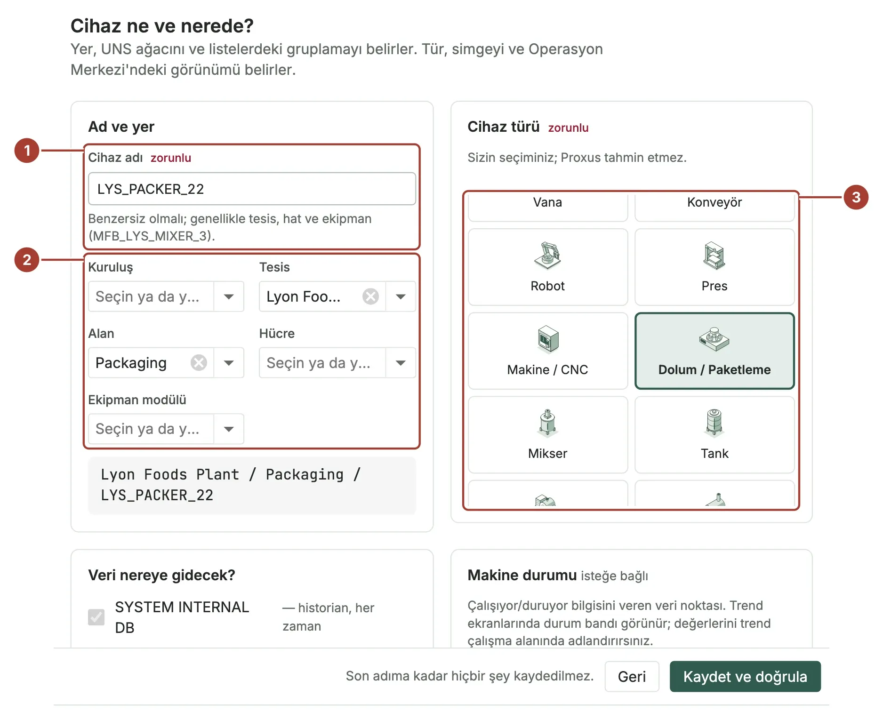This screenshot has height=728, width=883.
Task: Select the Tank device icon
Action: click(714, 423)
